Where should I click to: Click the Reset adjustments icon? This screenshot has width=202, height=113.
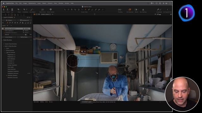tap(19, 10)
